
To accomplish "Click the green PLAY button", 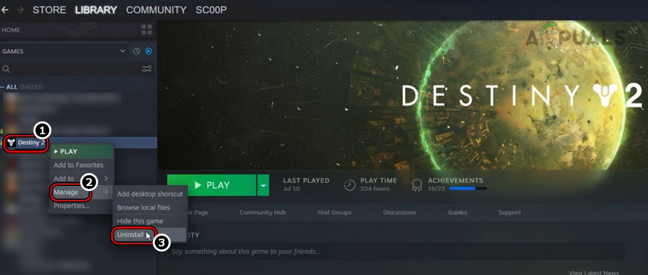I will click(x=212, y=185).
